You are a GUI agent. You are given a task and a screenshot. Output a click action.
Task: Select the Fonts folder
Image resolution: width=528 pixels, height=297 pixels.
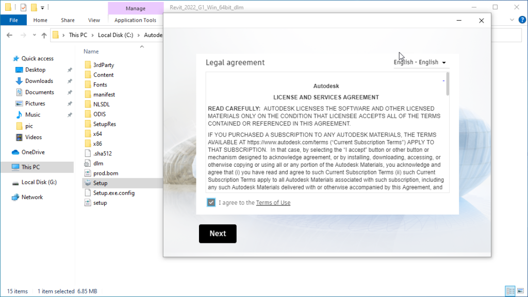click(x=100, y=84)
